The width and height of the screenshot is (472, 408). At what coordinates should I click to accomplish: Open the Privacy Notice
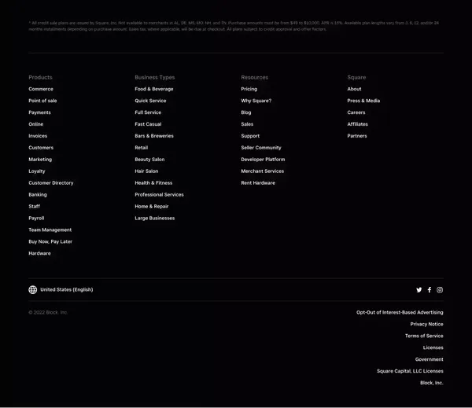(427, 325)
